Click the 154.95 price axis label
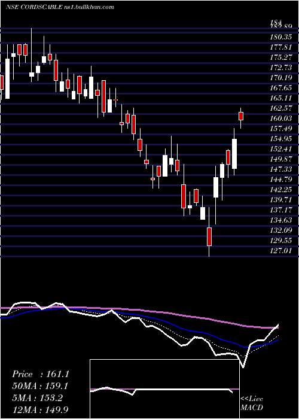The width and height of the screenshot is (299, 419). (280, 139)
